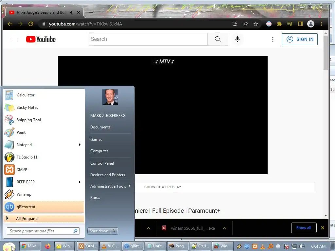The width and height of the screenshot is (335, 251).
Task: Open the MARK ZUCKERBERG user folder
Action: [108, 115]
